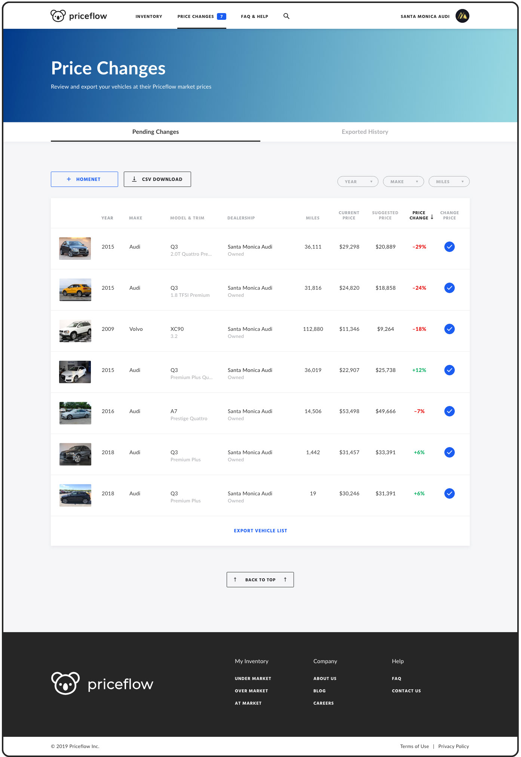Screen dimensions: 521x757
Task: Open About Us footer link
Action: (325, 678)
